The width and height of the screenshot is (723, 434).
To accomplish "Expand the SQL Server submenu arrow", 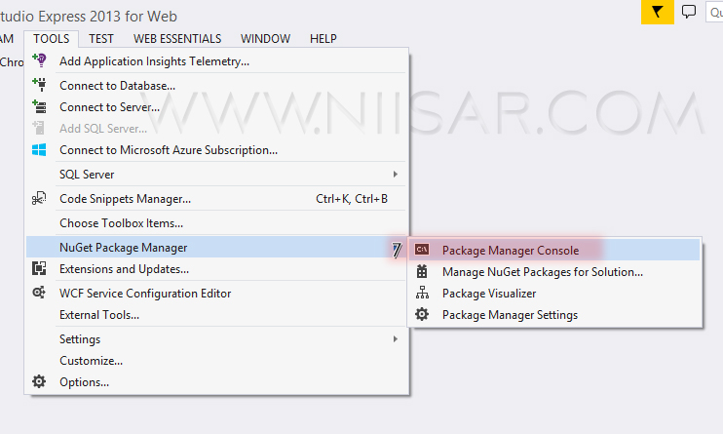I will 396,174.
